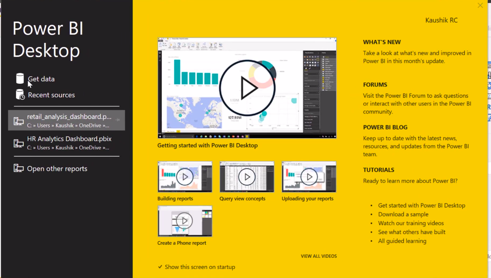Click Download a sample link
The width and height of the screenshot is (491, 278).
[403, 214]
